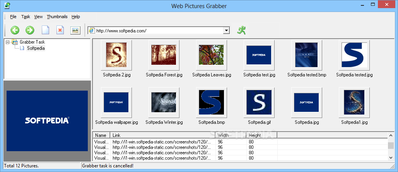The image size is (398, 172).
Task: Click the application icon in the title bar
Action: [x=7, y=5]
